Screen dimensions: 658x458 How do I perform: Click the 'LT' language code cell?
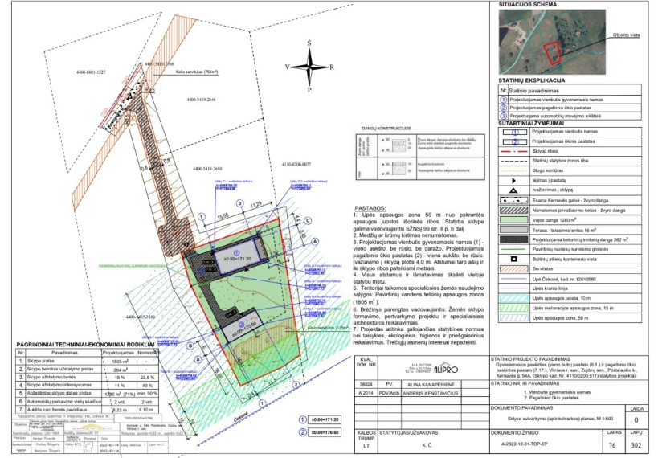[366, 446]
